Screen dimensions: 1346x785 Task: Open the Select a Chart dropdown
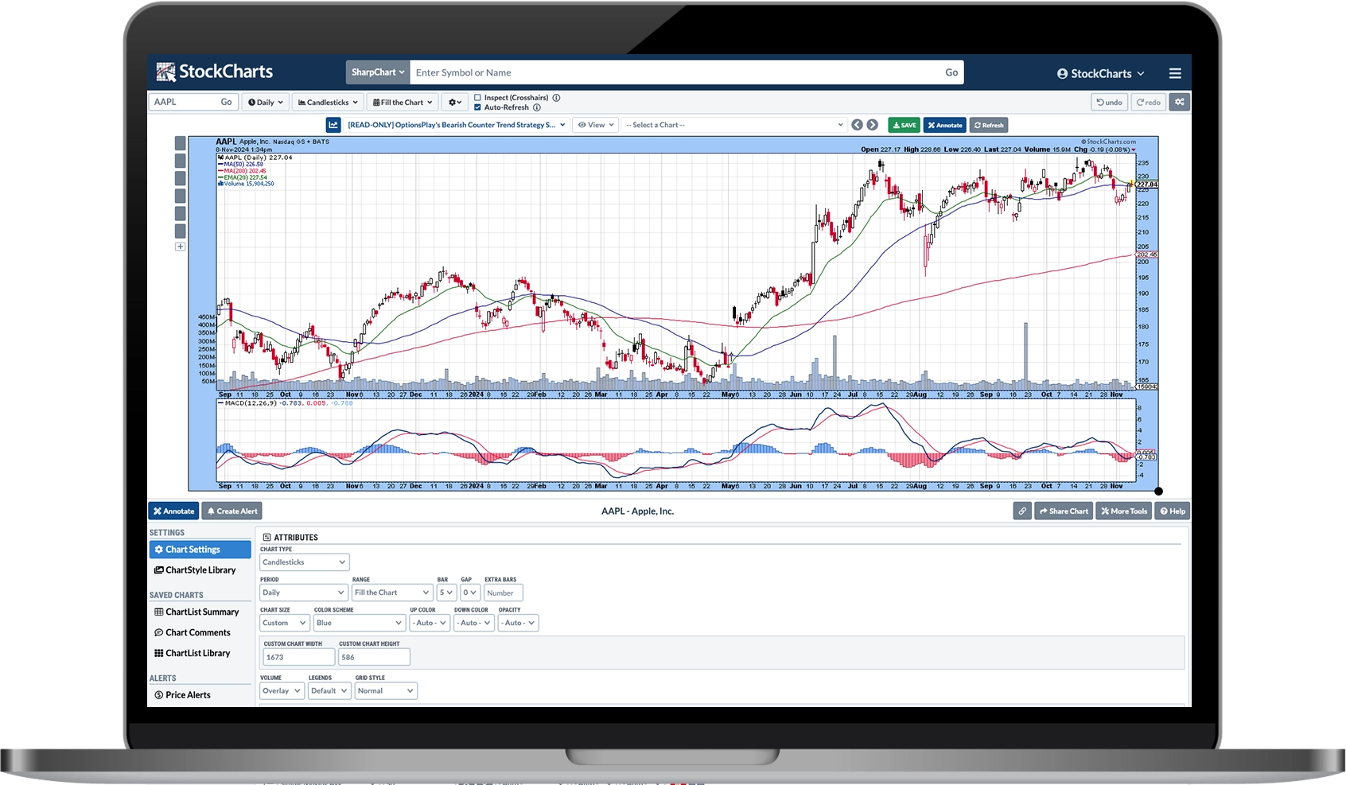pyautogui.click(x=733, y=125)
